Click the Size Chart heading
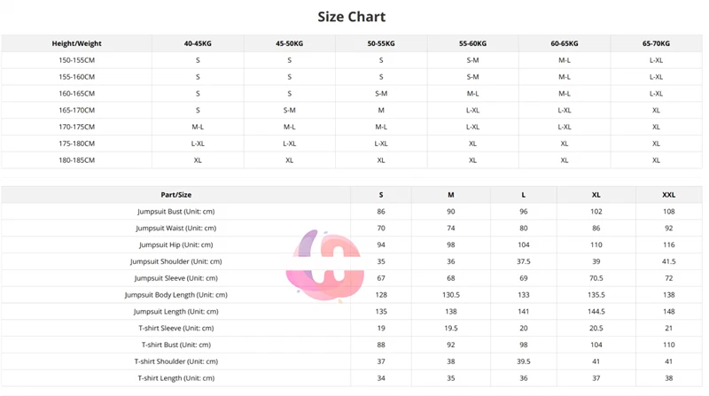 coord(351,17)
